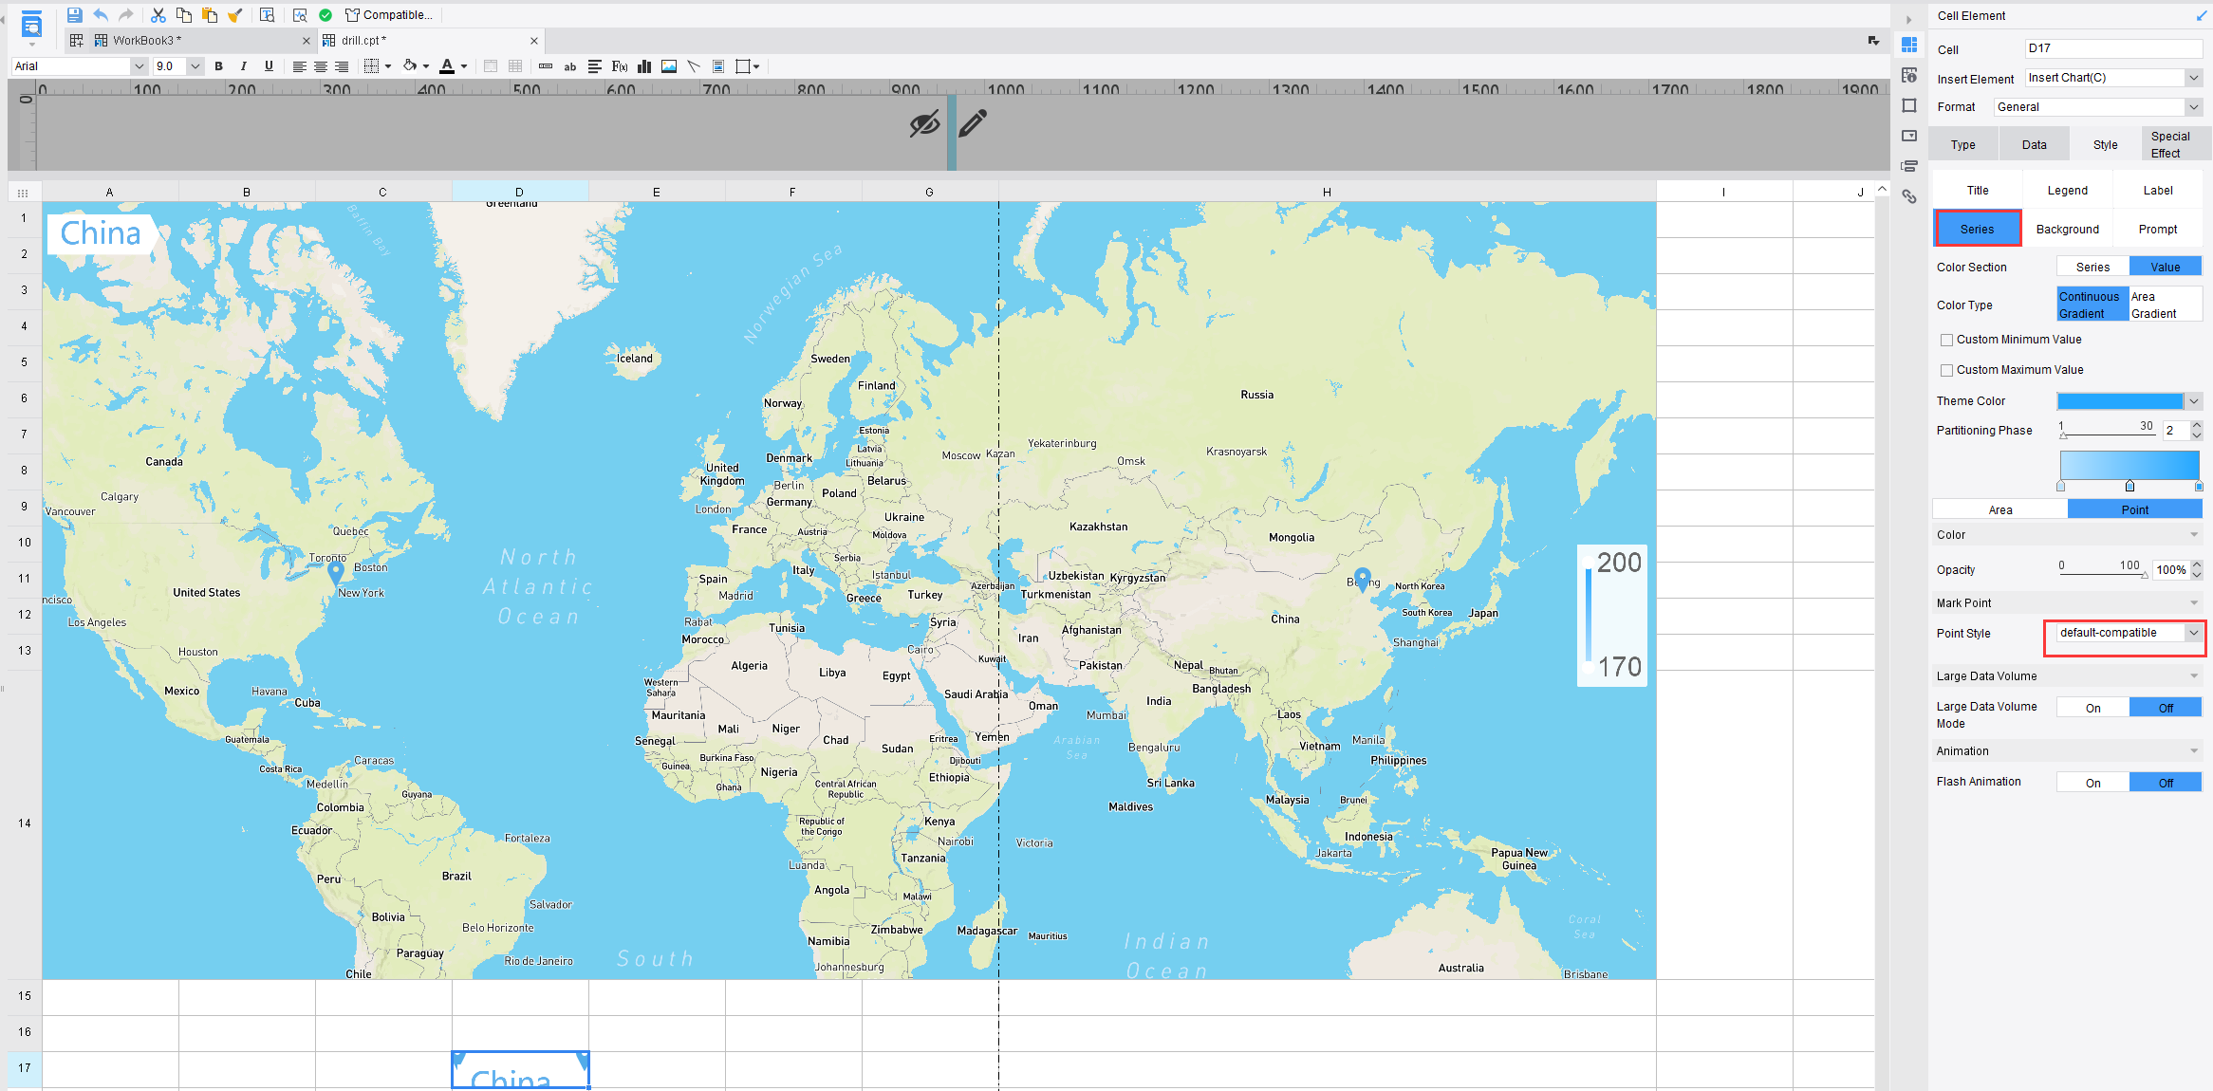Collapse the Mark Point section

2194,603
